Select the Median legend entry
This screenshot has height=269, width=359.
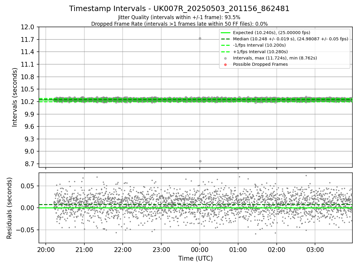(284, 39)
